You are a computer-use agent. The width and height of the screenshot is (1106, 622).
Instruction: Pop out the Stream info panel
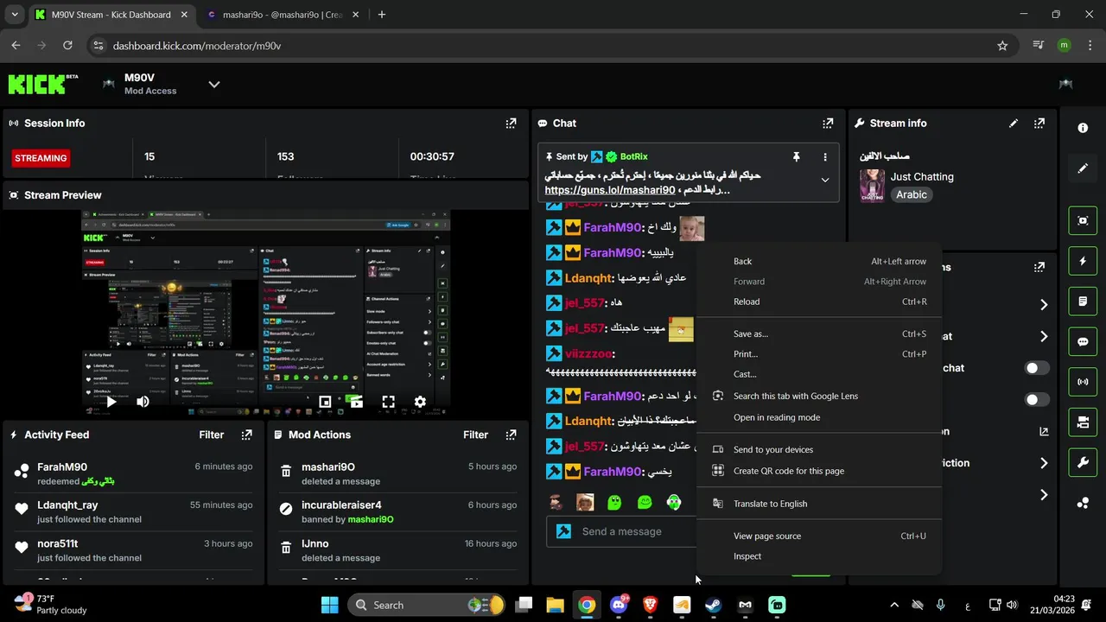[1039, 124]
